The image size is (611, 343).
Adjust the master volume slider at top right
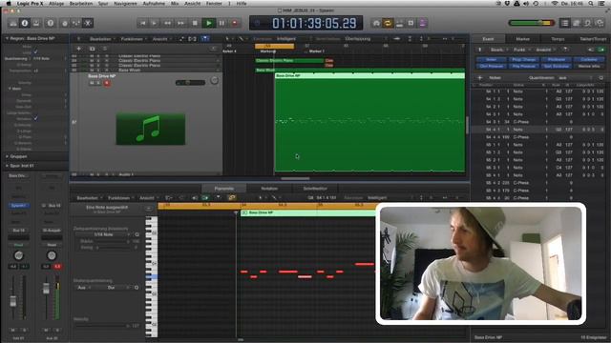pyautogui.click(x=532, y=23)
